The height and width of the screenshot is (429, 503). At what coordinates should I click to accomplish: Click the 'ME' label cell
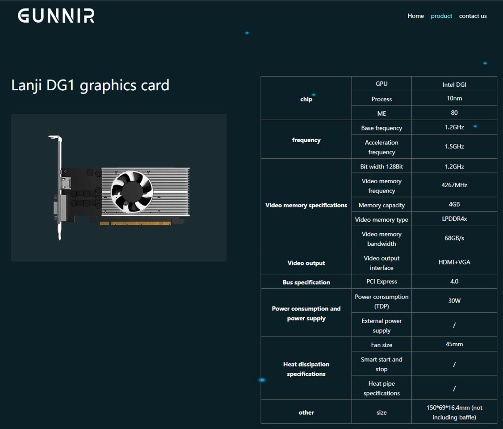pyautogui.click(x=381, y=113)
